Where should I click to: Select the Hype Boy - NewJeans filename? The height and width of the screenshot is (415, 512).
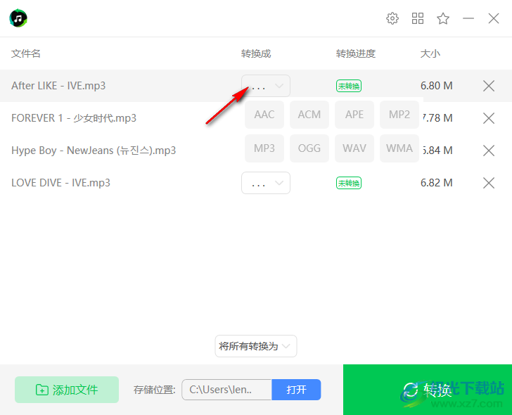(x=94, y=151)
